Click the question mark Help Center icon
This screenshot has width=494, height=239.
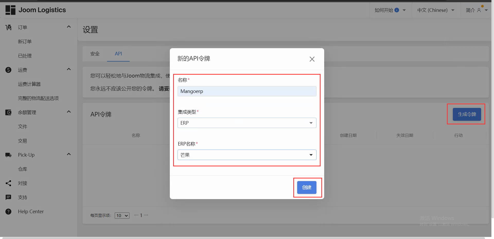tap(8, 211)
